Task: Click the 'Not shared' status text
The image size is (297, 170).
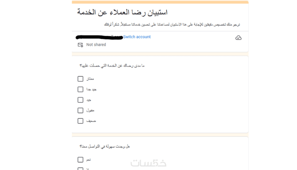Action: point(96,45)
